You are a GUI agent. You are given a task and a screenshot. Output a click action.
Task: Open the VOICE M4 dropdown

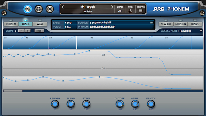pyautogui.click(x=70, y=27)
